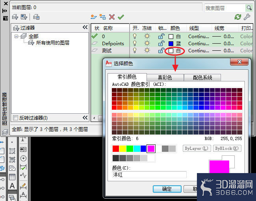Open the Layer States Manager icon

pos(36,17)
